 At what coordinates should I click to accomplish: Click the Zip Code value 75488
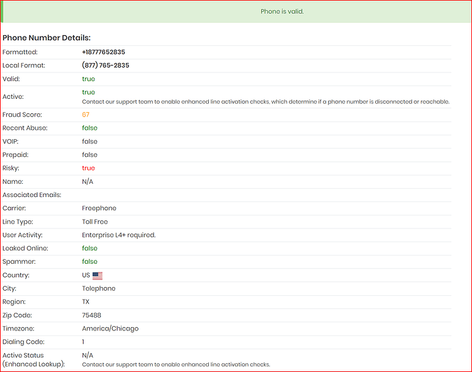[91, 315]
